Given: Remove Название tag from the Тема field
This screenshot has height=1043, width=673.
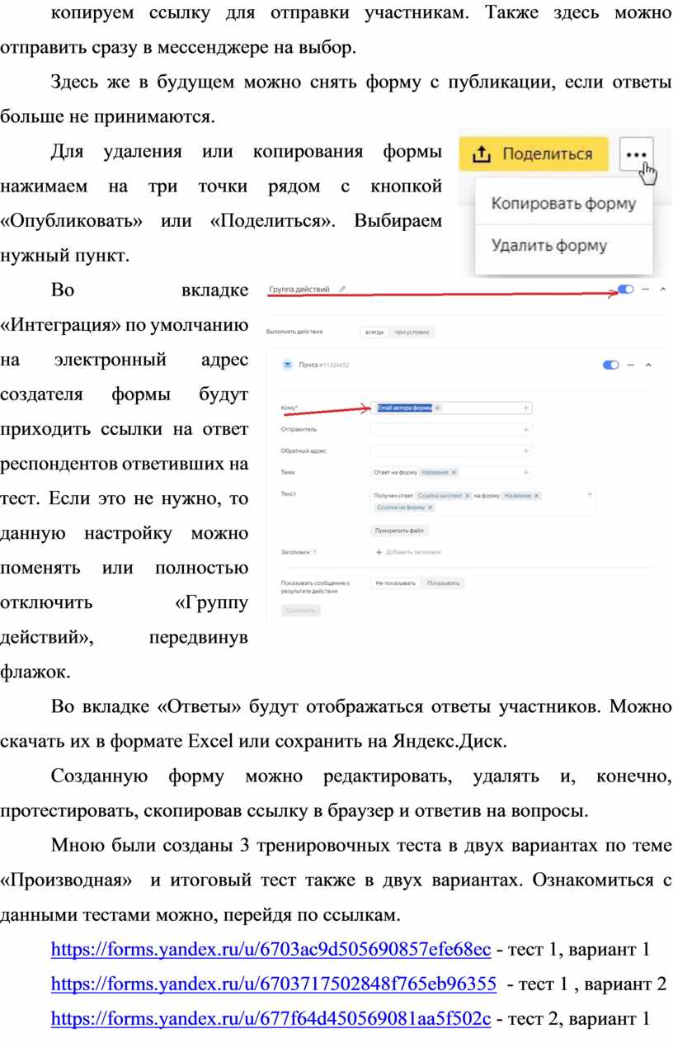Looking at the screenshot, I should (x=454, y=472).
